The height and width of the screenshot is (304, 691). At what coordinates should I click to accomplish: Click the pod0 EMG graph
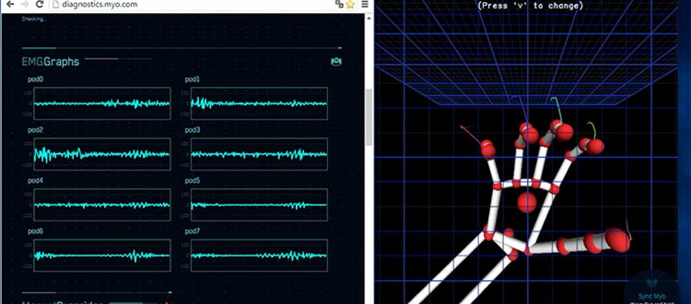[102, 104]
